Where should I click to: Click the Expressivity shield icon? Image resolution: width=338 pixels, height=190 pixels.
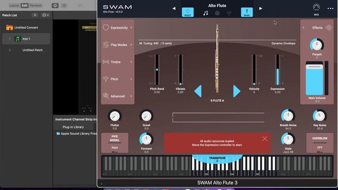[106, 27]
